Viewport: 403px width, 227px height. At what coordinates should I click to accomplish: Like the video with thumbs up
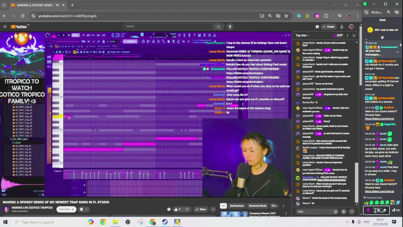tap(178, 209)
